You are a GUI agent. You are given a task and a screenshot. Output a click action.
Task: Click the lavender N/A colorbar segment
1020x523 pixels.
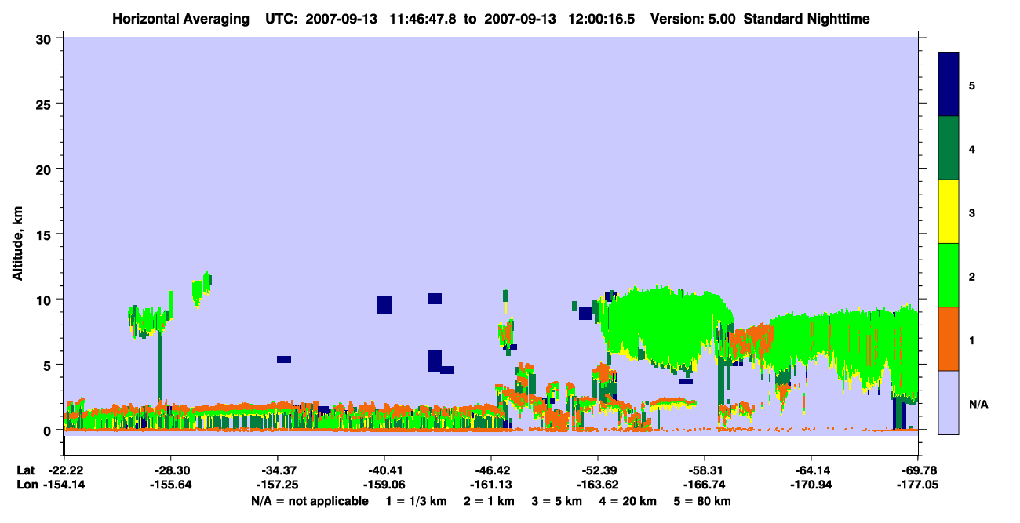(x=949, y=402)
